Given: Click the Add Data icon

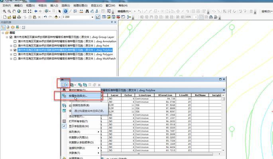Looking at the screenshot, I should coord(56,17).
